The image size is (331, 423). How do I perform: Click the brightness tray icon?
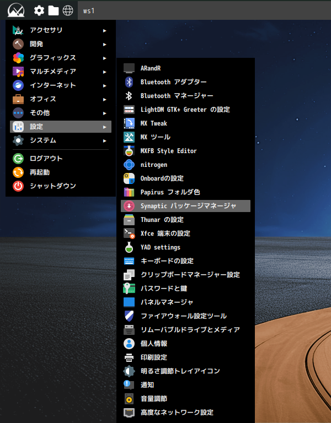pyautogui.click(x=129, y=371)
